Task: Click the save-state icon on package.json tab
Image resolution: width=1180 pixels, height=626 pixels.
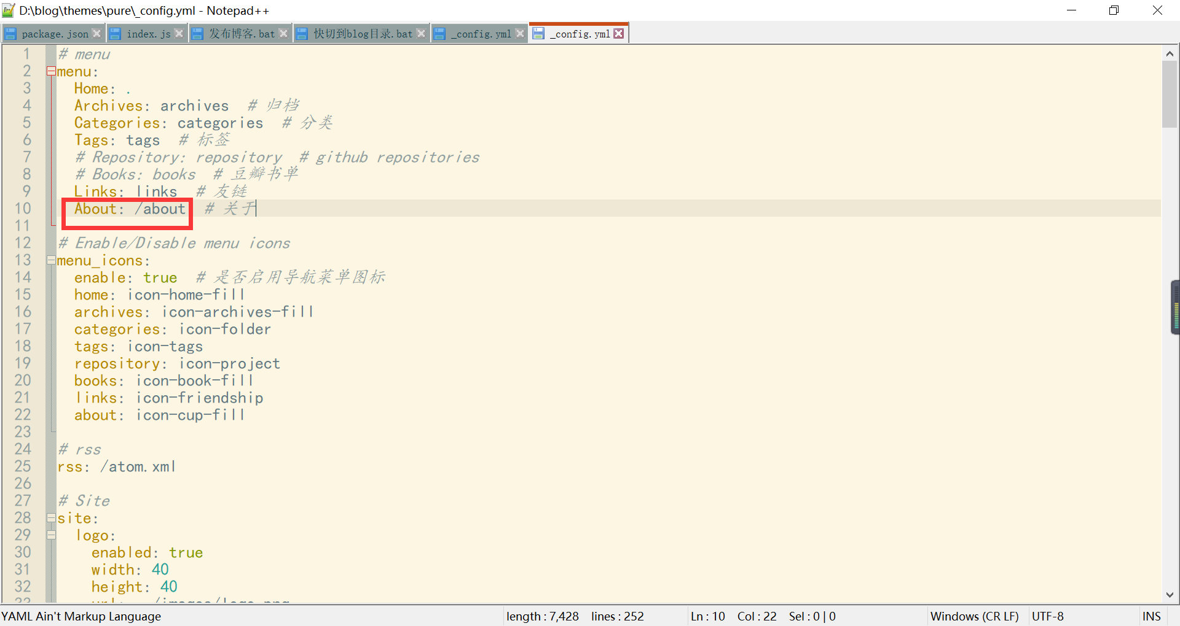Action: pyautogui.click(x=10, y=34)
